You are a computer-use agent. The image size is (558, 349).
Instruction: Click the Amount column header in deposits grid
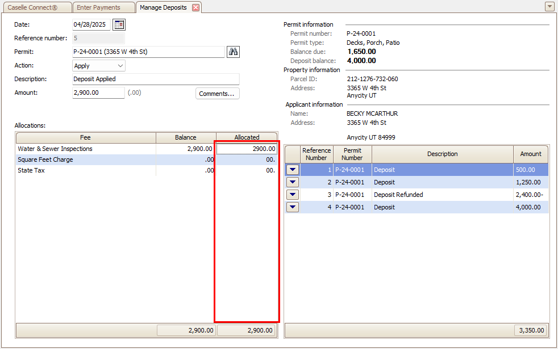tap(530, 154)
